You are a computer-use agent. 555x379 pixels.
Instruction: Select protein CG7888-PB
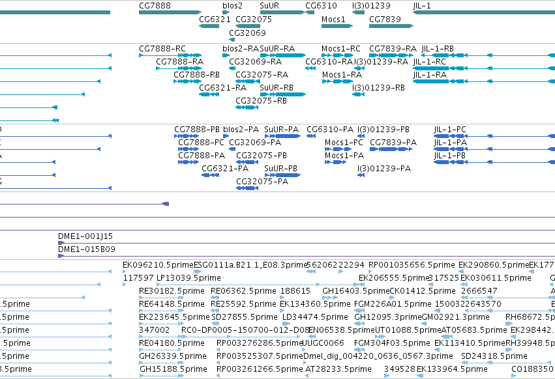click(187, 136)
